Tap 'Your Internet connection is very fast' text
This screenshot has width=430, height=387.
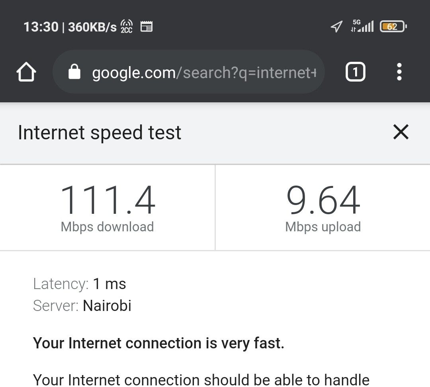pos(158,343)
